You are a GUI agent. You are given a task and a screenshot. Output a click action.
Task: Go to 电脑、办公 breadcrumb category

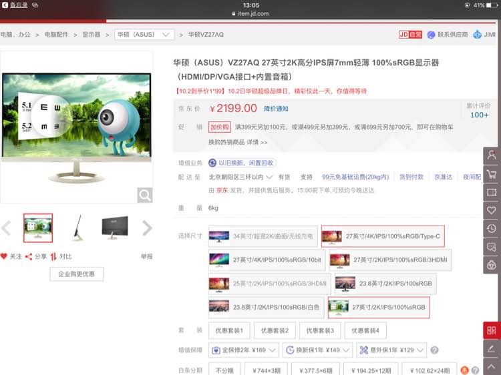[15, 35]
